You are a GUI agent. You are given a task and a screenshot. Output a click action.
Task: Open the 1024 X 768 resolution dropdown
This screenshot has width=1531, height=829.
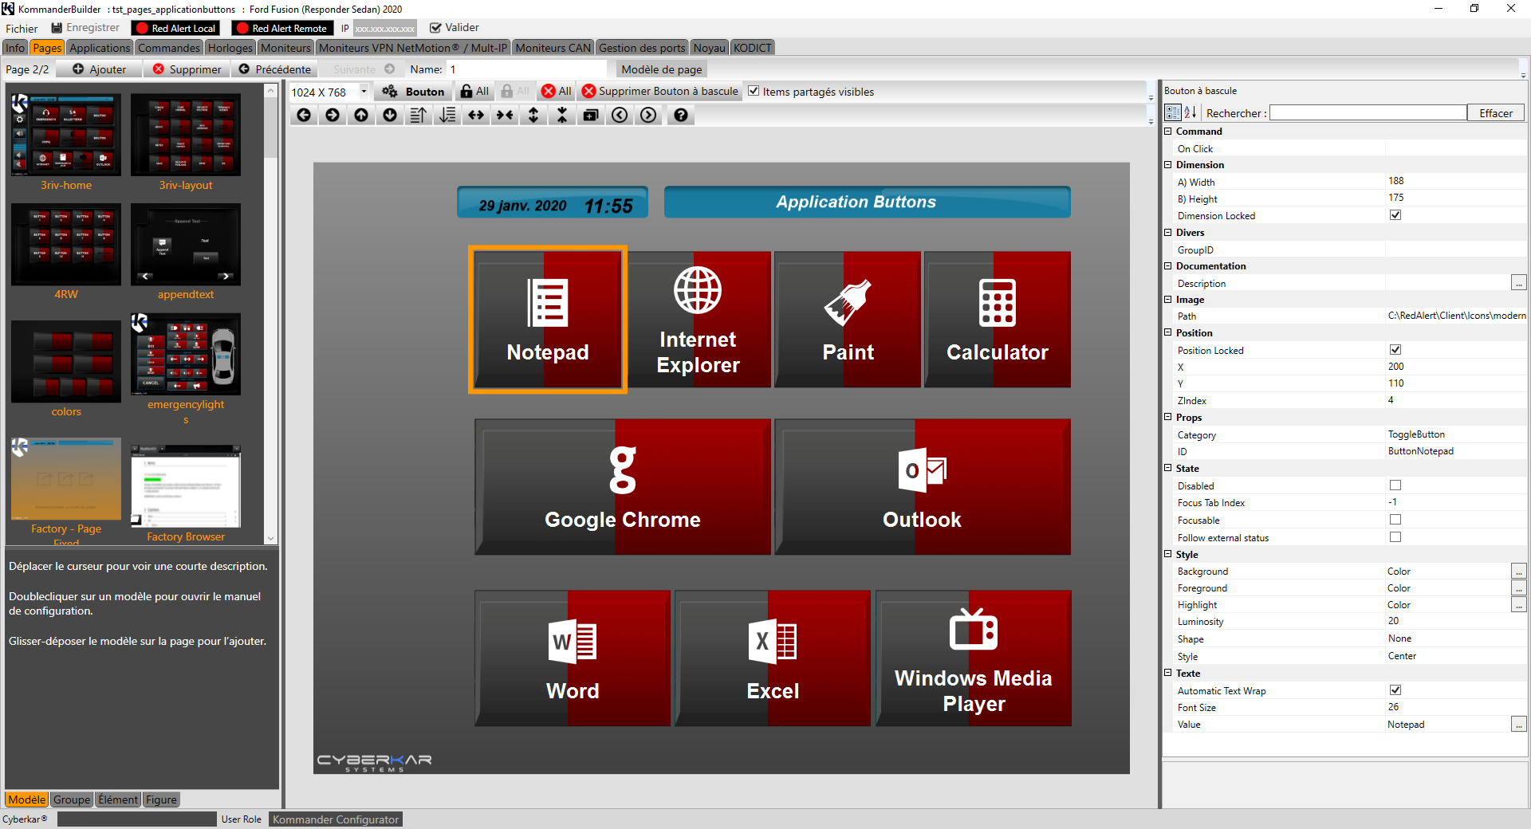pos(363,91)
